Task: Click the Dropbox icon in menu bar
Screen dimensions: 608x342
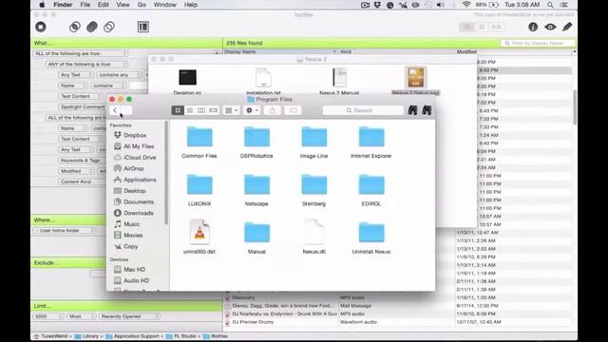Action: 377,5
